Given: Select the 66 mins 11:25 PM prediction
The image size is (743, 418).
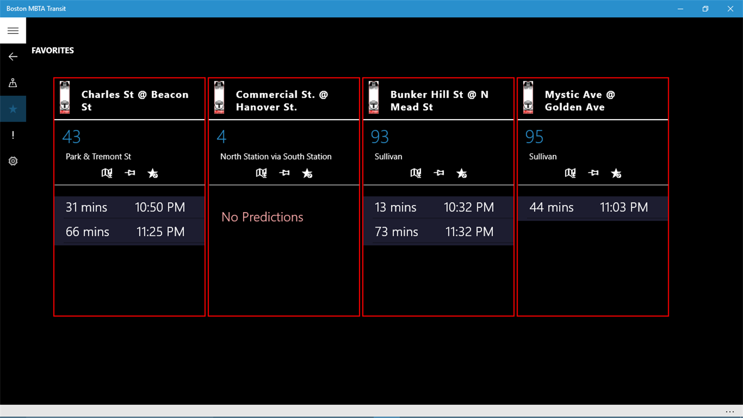Looking at the screenshot, I should click(x=130, y=232).
